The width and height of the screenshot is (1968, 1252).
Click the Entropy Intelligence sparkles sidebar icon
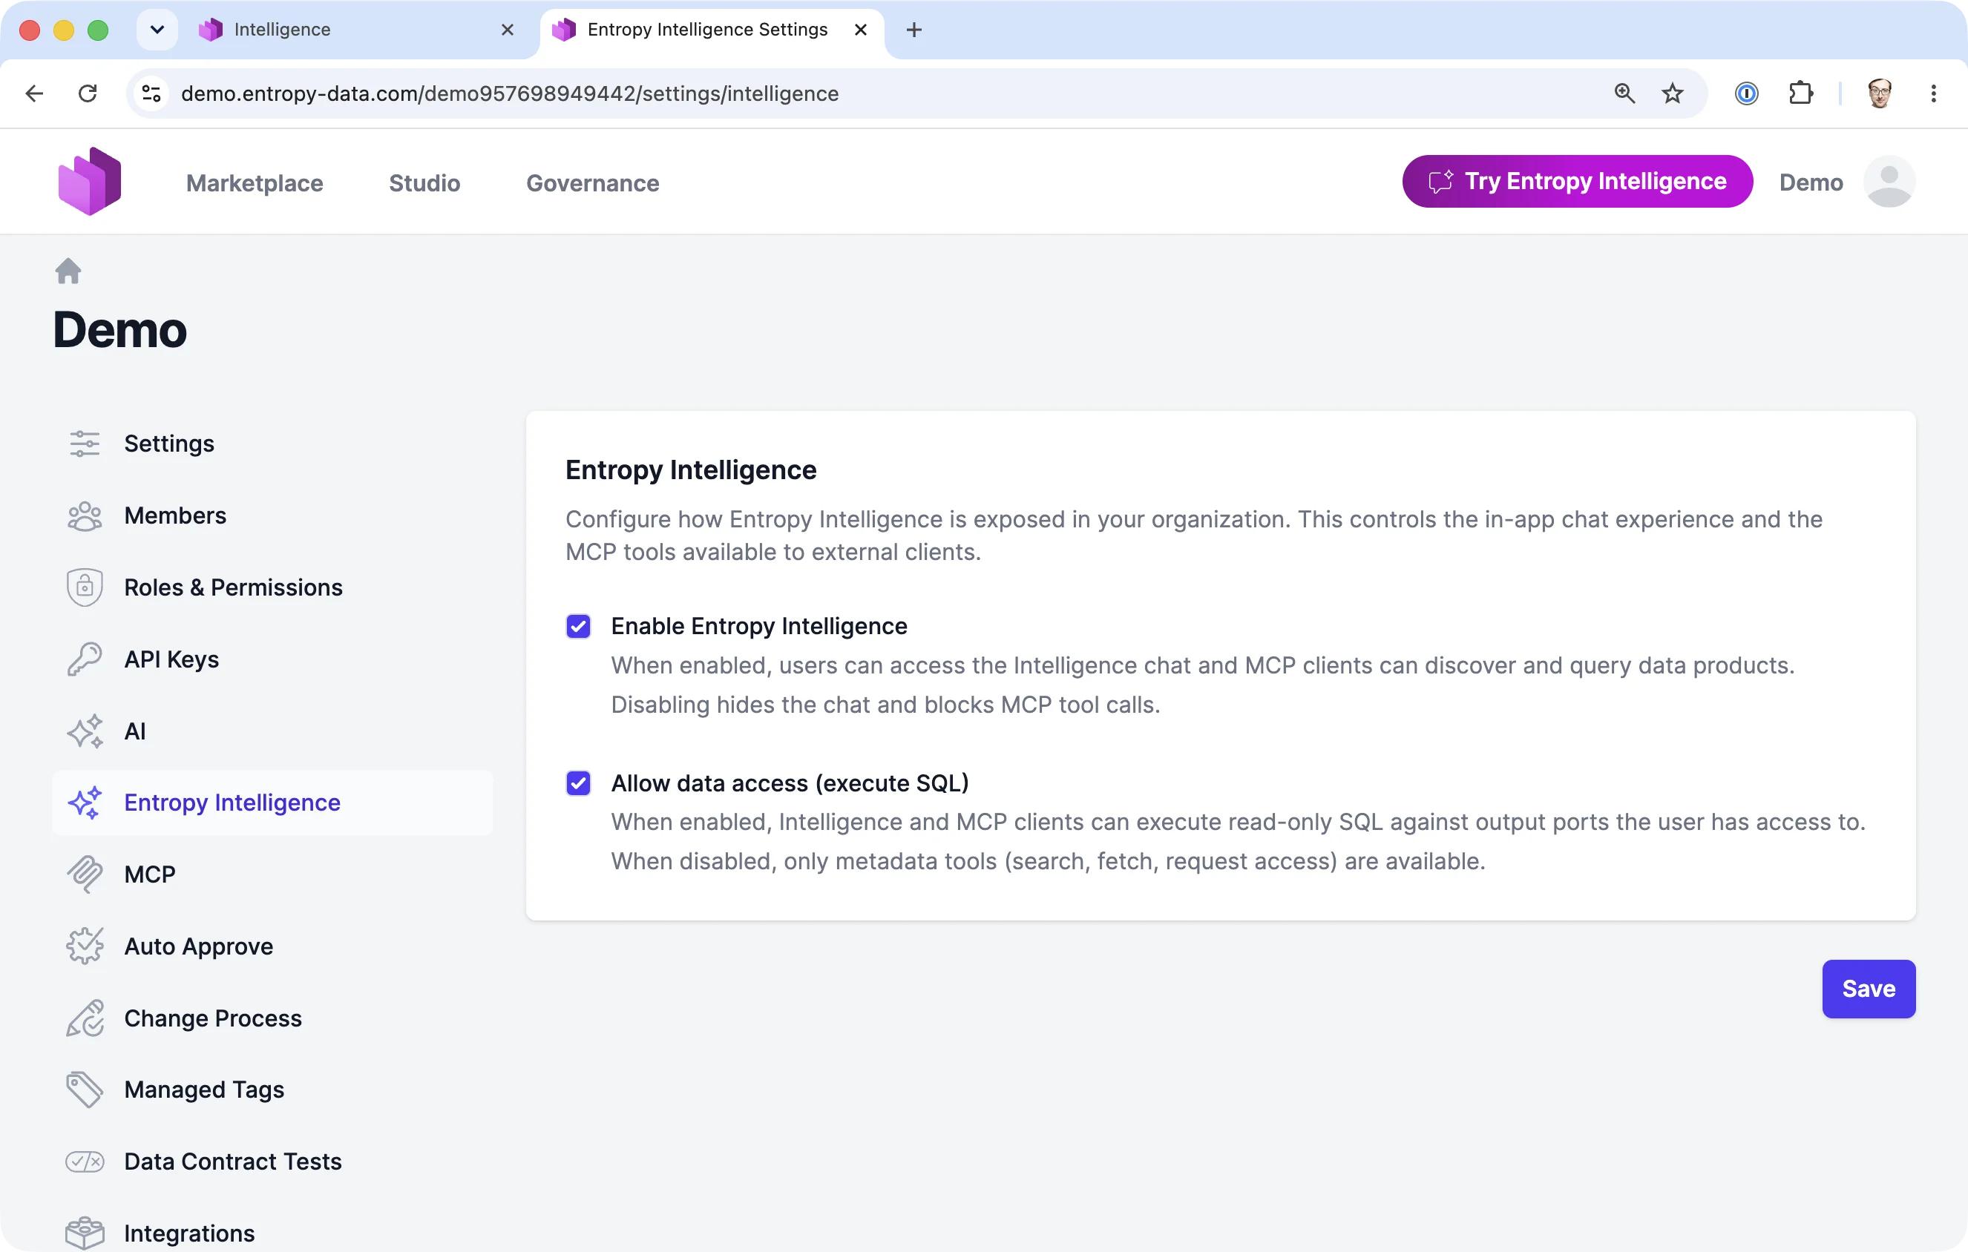(84, 803)
